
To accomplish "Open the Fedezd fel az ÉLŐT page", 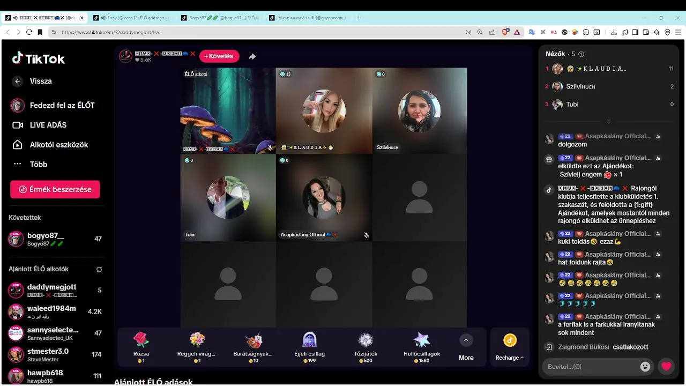I will (54, 106).
